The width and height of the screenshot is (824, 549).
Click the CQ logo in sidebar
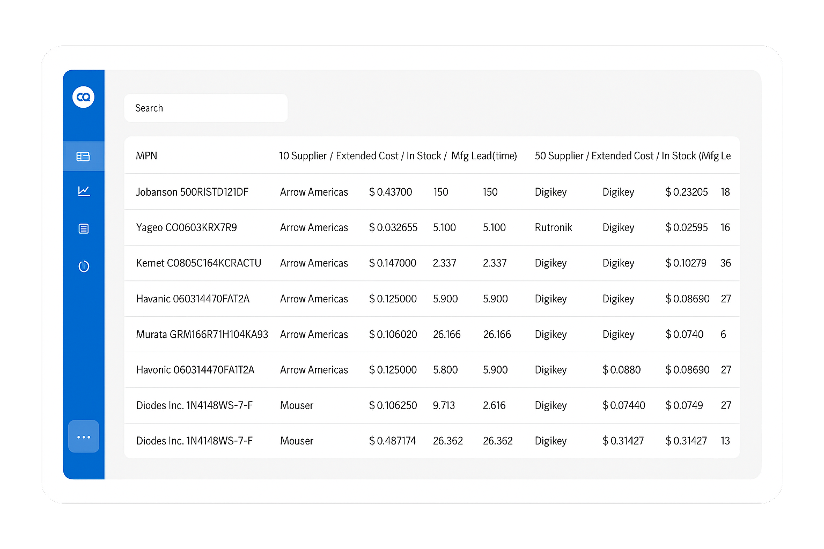pos(84,97)
